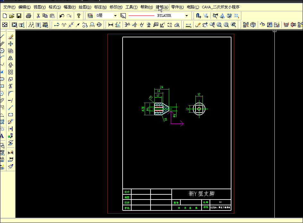Select the fillet corner arc tool
Screen dimensions: 303x223
(11, 93)
